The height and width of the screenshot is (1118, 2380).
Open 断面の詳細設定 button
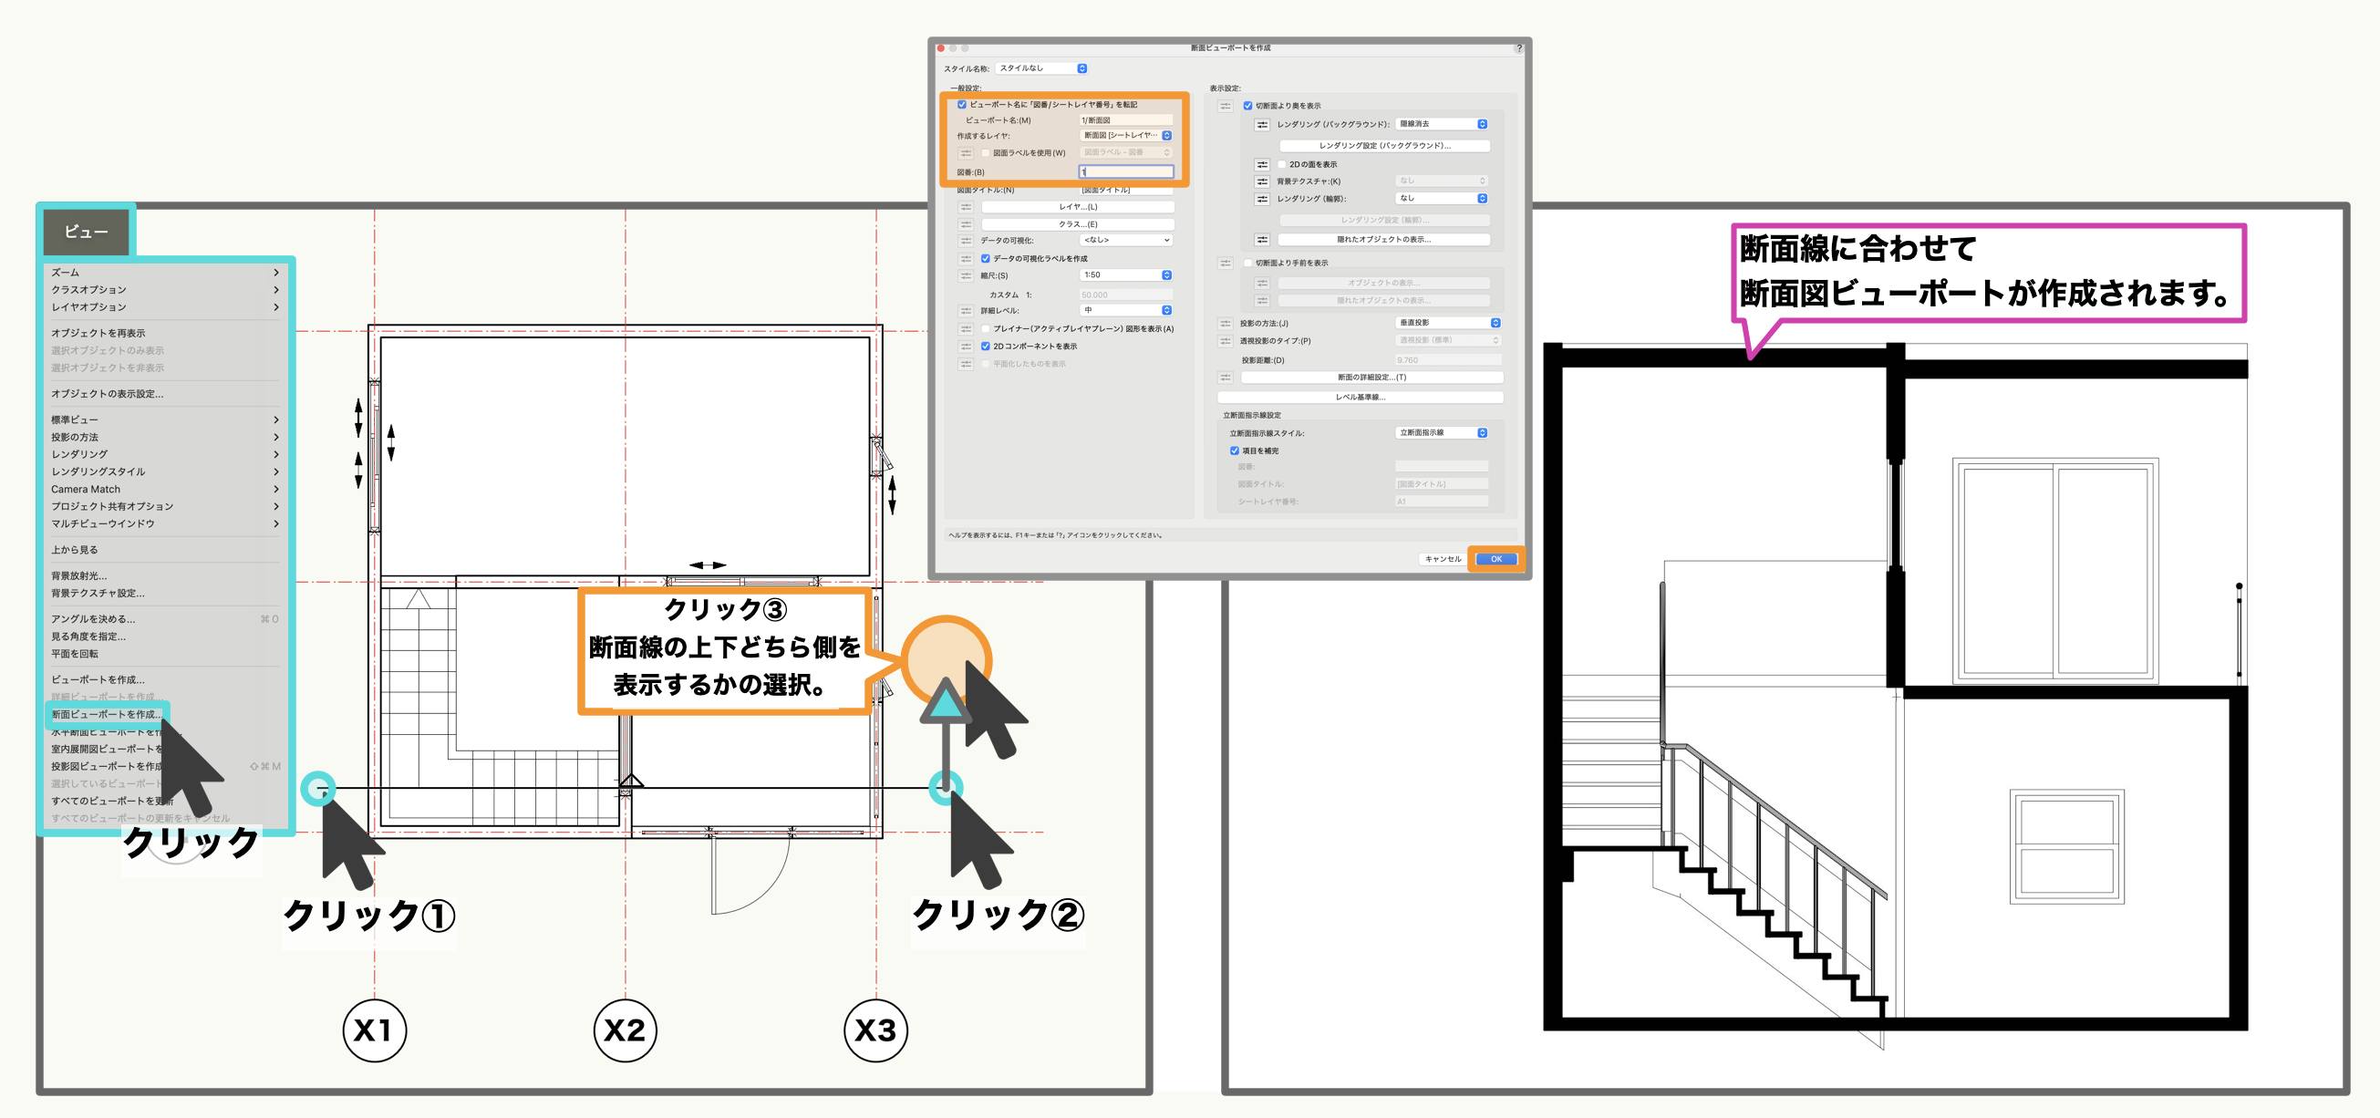[x=1371, y=377]
